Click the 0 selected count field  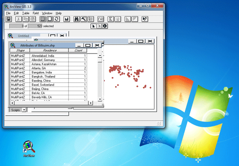[x=17, y=26]
